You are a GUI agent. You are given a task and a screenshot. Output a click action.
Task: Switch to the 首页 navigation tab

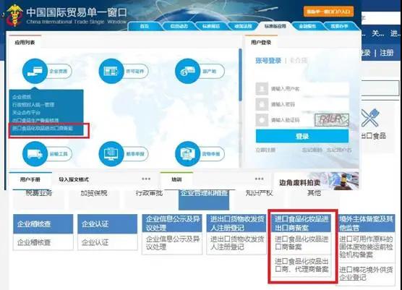pyautogui.click(x=145, y=26)
